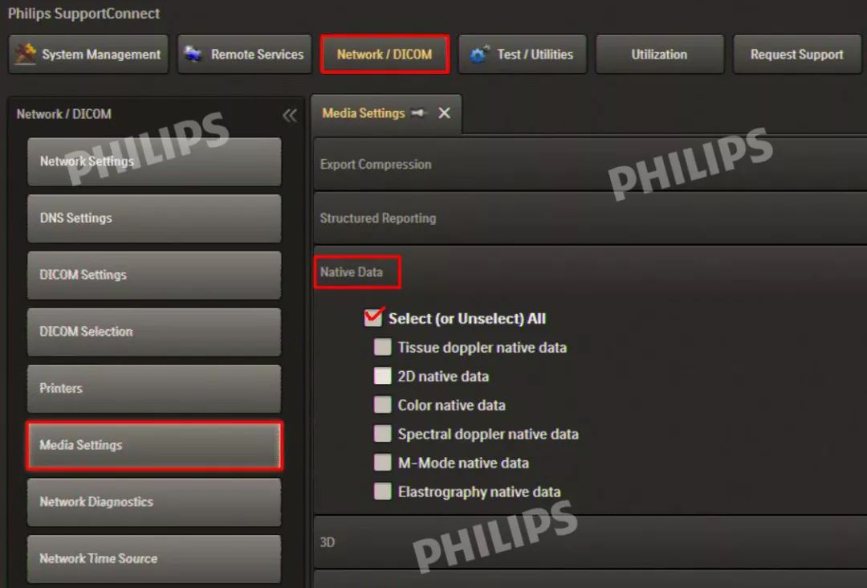
Task: Click the Philips SupportConnect title text
Action: 84,14
